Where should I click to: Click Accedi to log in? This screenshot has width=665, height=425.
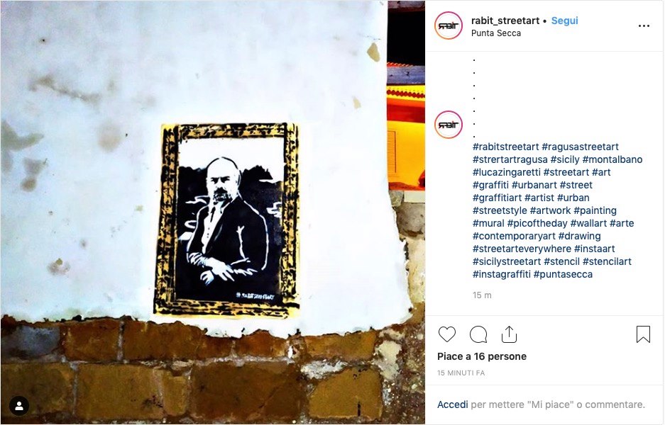click(453, 404)
